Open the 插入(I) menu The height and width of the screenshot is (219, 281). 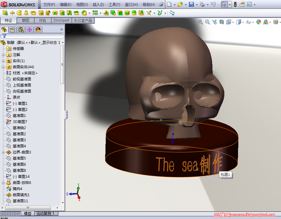coord(98,5)
